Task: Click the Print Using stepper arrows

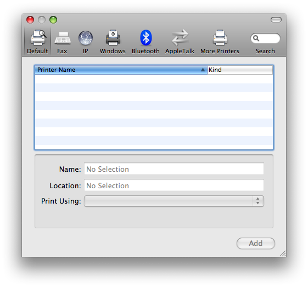Action: point(258,201)
